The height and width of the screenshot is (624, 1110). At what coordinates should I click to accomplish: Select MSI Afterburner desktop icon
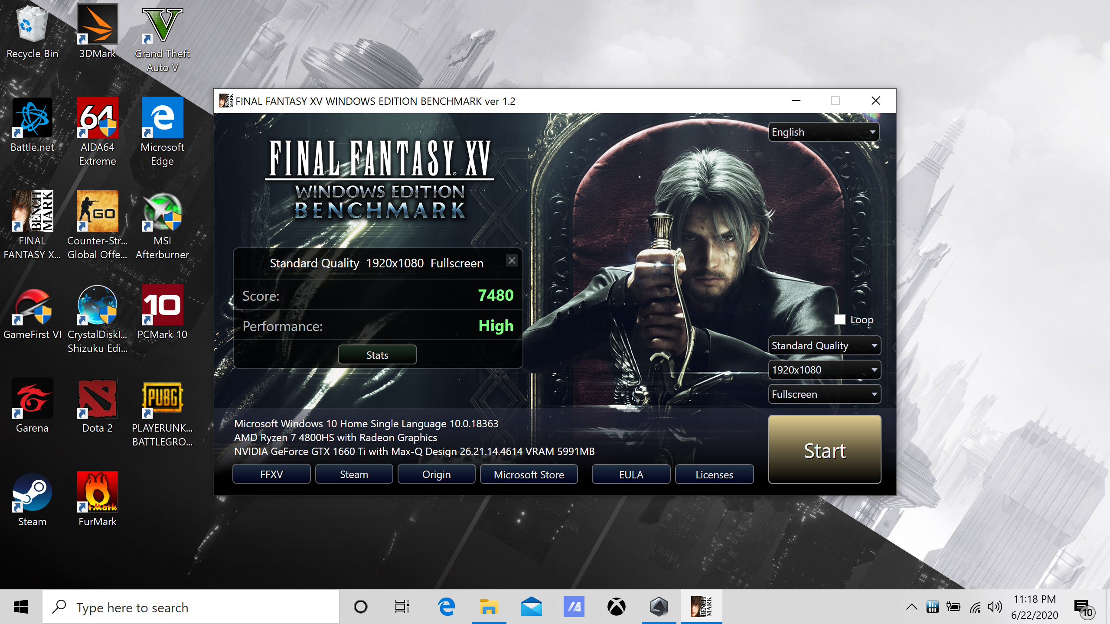click(x=162, y=225)
